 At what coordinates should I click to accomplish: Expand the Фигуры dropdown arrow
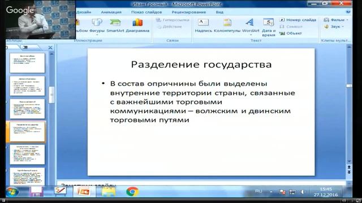coord(97,35)
